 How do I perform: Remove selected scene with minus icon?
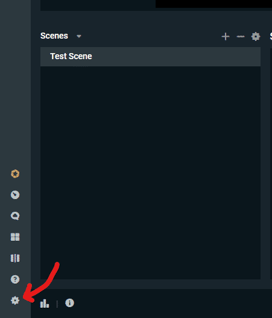[x=241, y=36]
